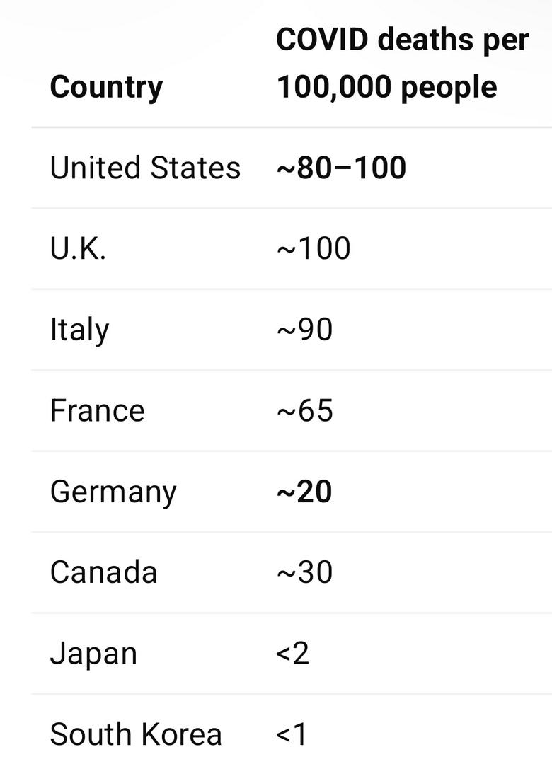Screen dimensions: 552x764
Task: Select the Germany country cell
Action: point(113,492)
